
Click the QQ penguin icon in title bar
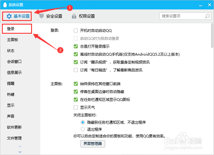[5, 5]
